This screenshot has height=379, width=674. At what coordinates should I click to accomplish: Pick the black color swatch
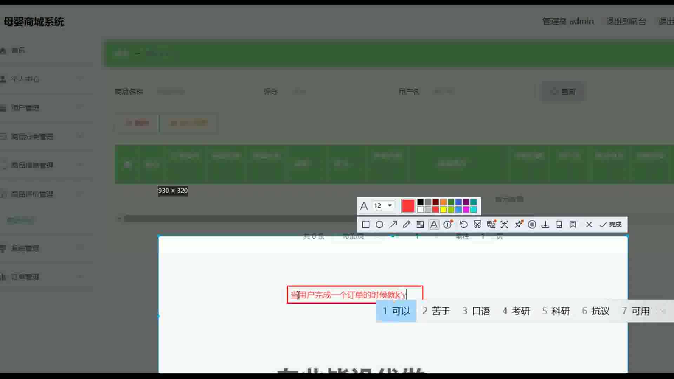(420, 202)
